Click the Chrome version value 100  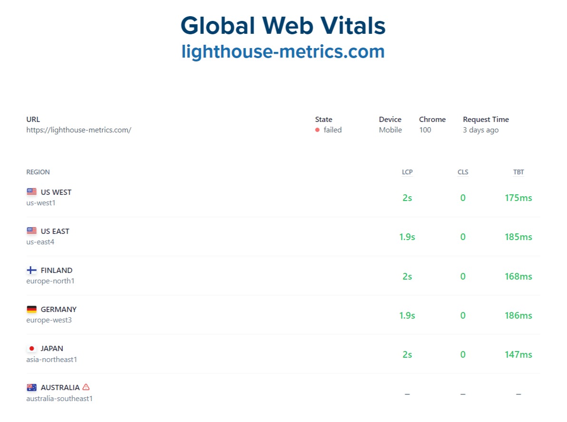(425, 130)
